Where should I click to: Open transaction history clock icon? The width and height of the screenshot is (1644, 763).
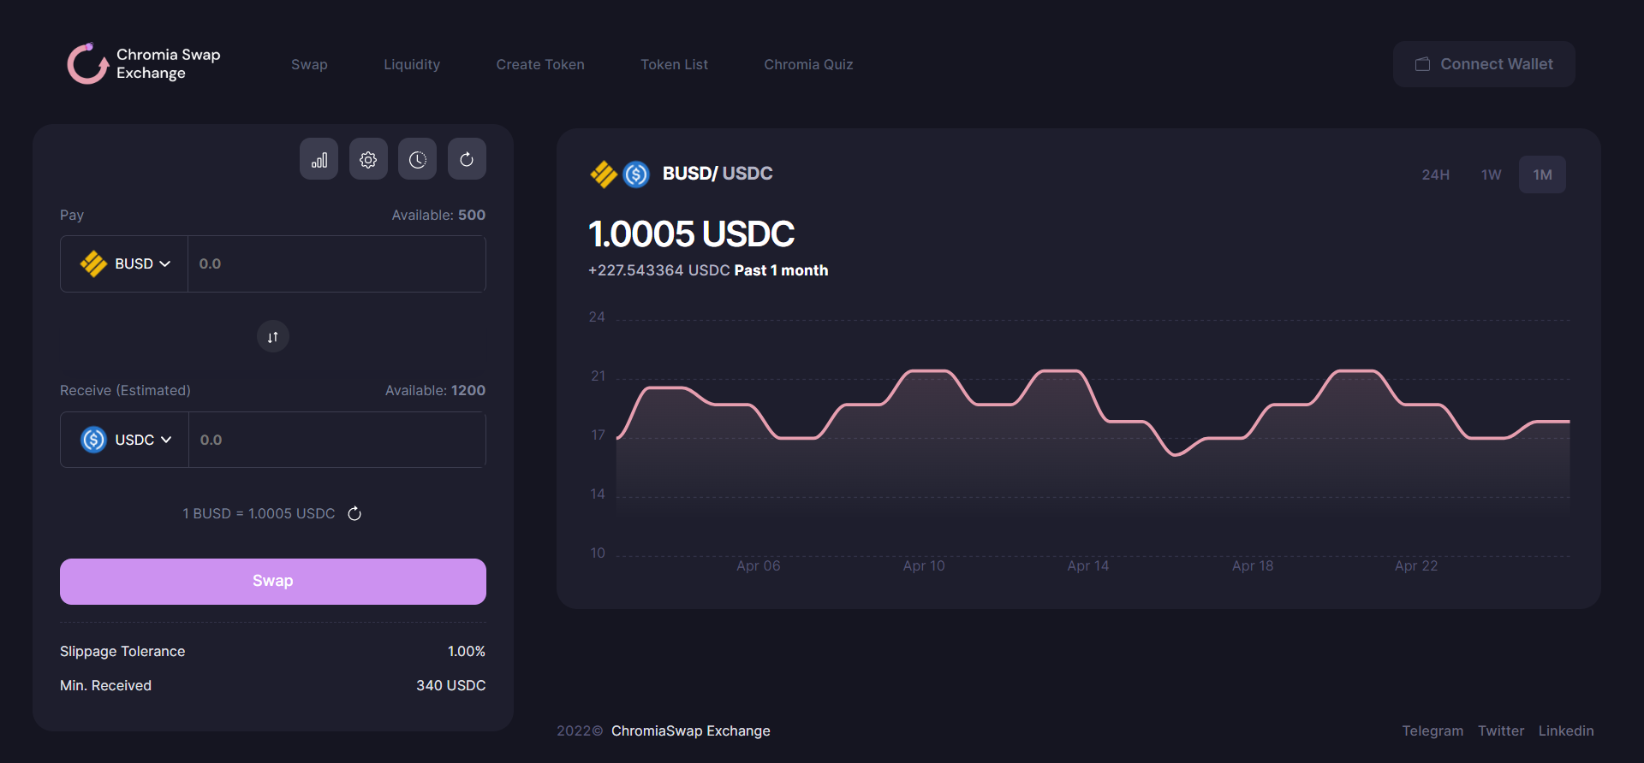click(417, 160)
